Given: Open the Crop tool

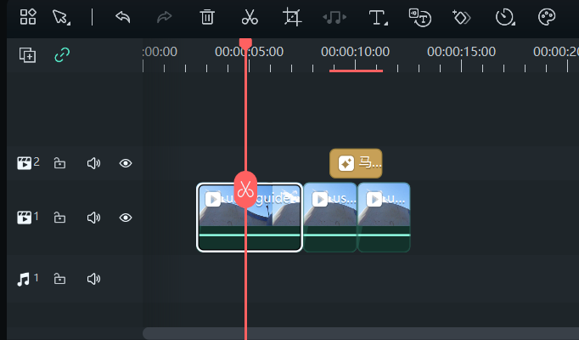Looking at the screenshot, I should click(293, 17).
